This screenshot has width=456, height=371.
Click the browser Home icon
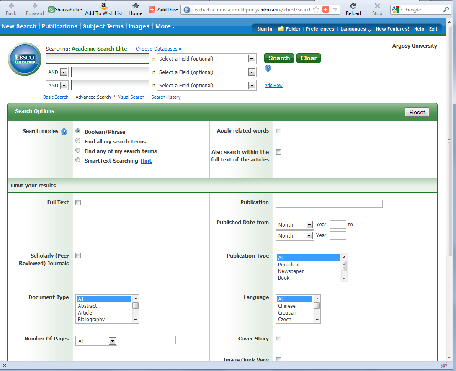click(x=135, y=6)
